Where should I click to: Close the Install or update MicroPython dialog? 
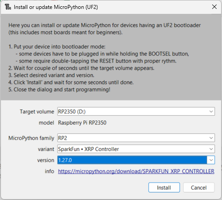[214, 7]
